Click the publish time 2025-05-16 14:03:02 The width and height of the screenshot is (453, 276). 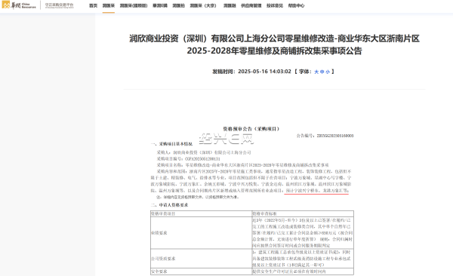point(264,72)
